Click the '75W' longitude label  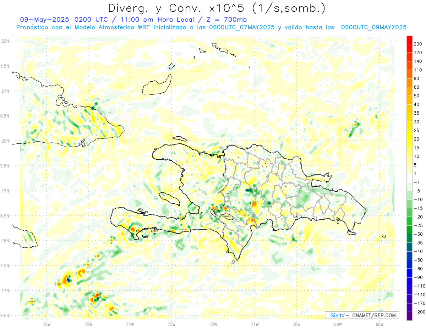[88, 324]
